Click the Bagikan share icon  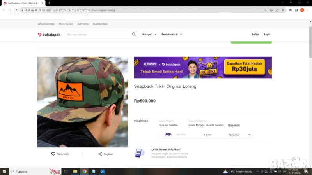click(x=100, y=154)
